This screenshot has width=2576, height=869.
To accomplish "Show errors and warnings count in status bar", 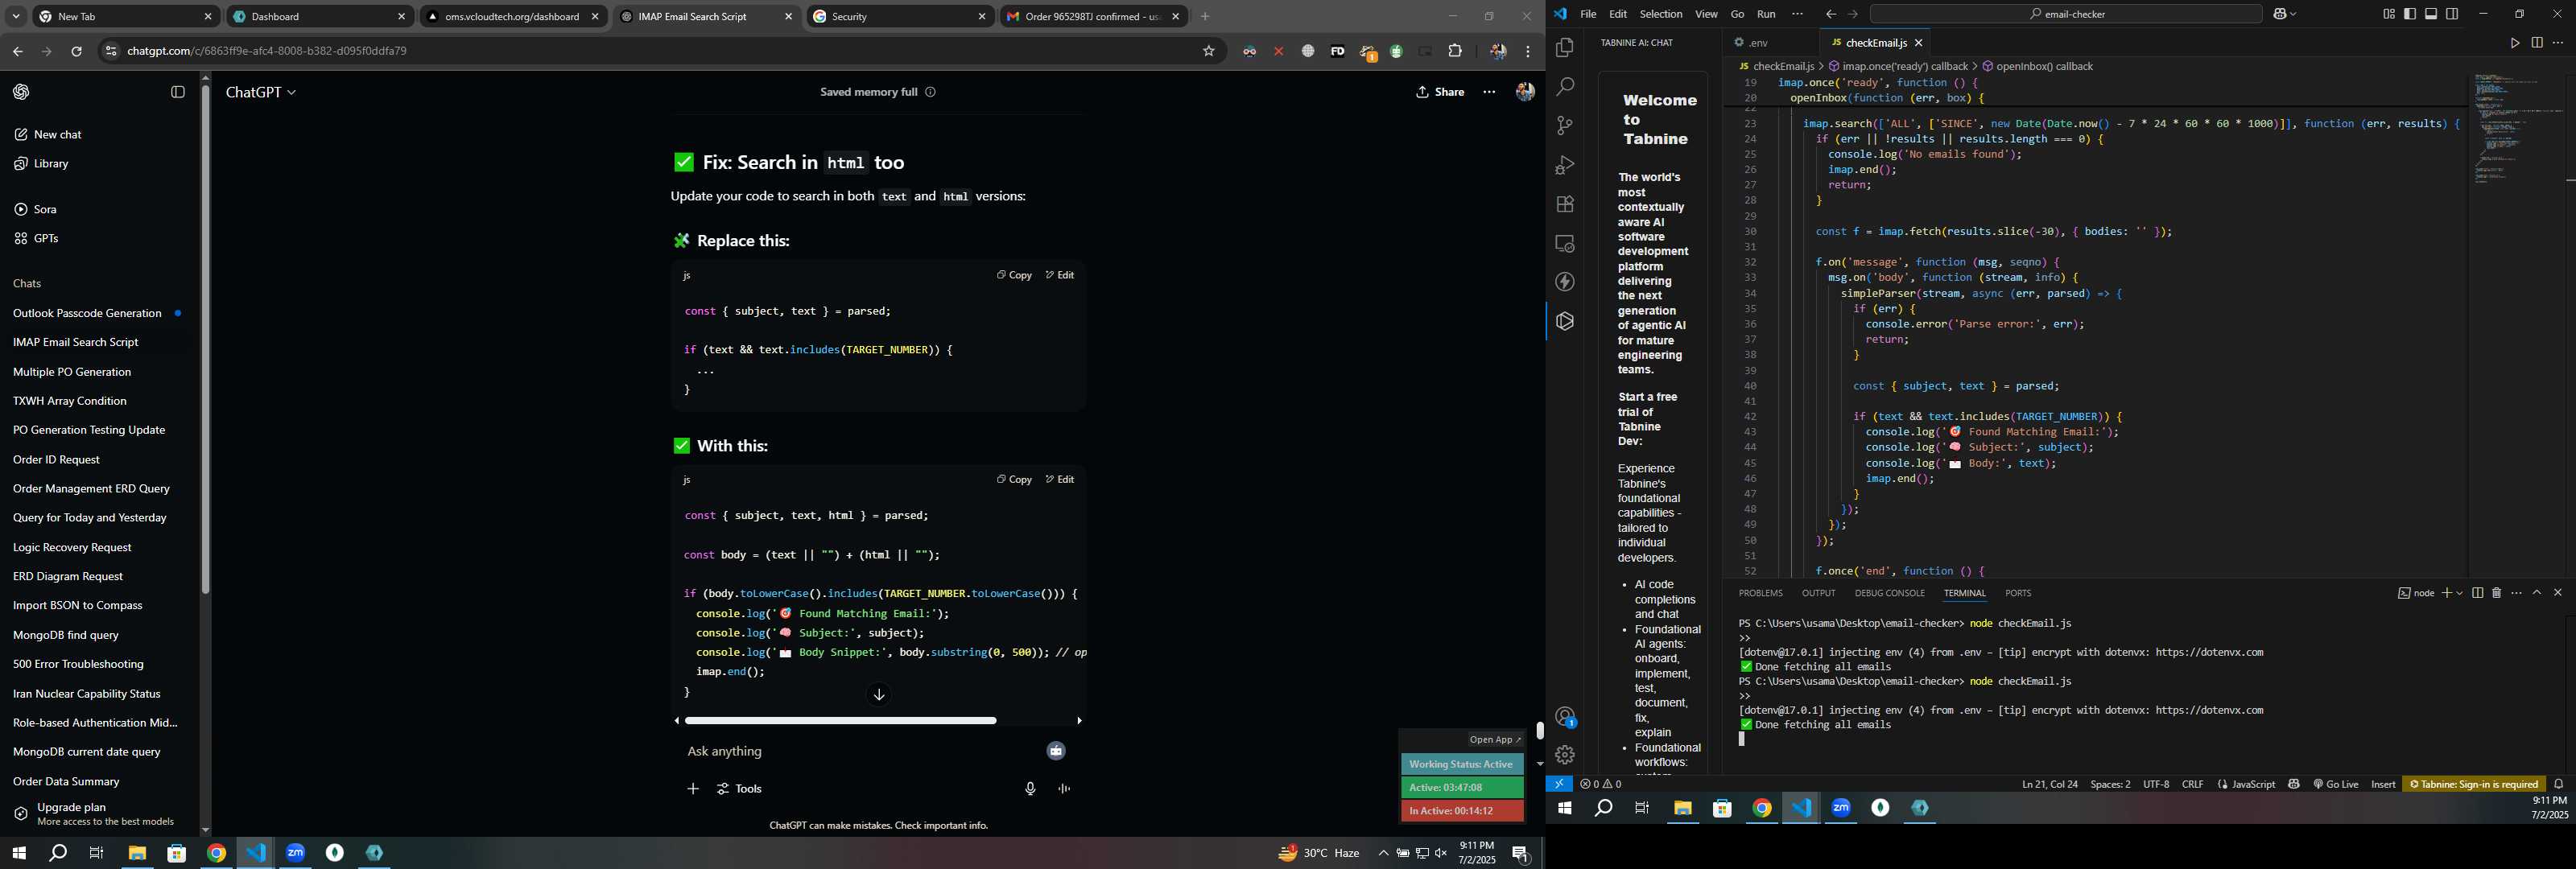I will click(1600, 784).
